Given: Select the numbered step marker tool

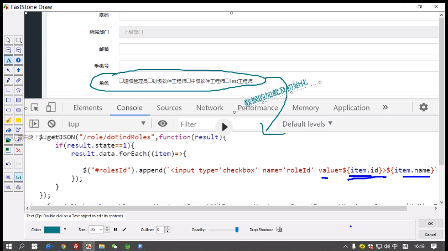Looking at the screenshot, I should pos(18,60).
